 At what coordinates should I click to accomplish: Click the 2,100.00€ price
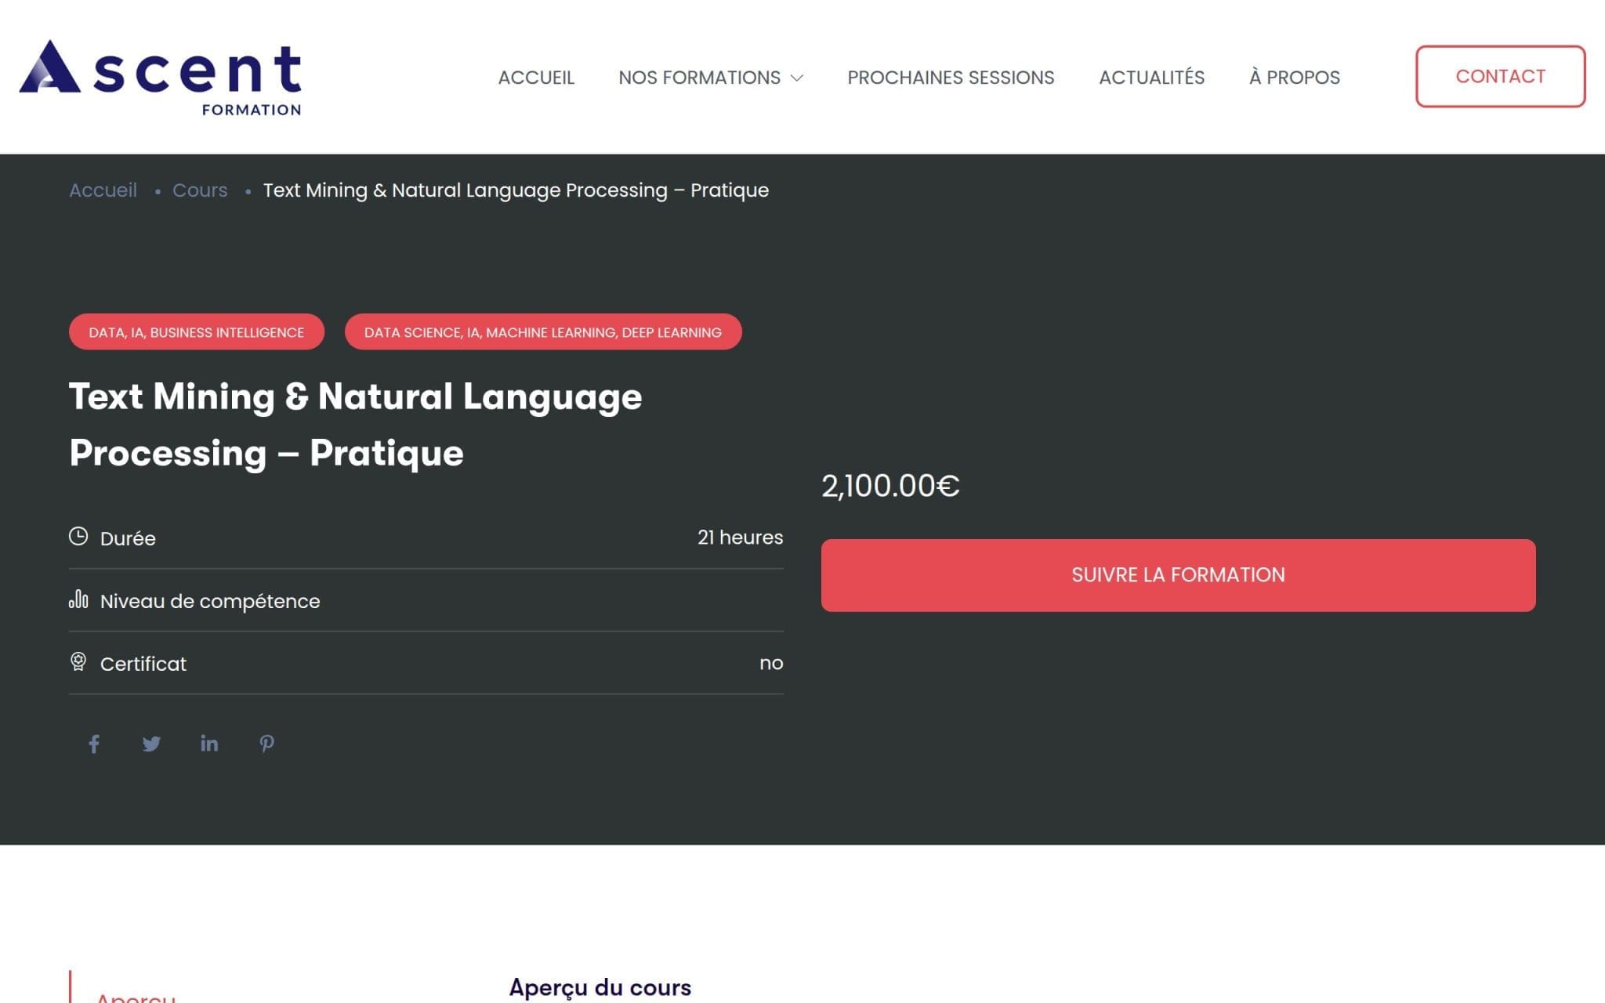(x=890, y=486)
